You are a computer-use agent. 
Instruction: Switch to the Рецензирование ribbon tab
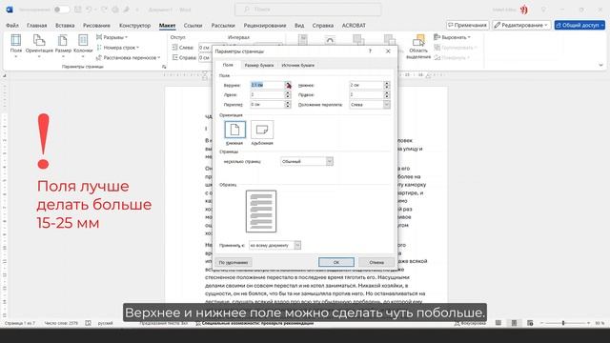pyautogui.click(x=265, y=26)
